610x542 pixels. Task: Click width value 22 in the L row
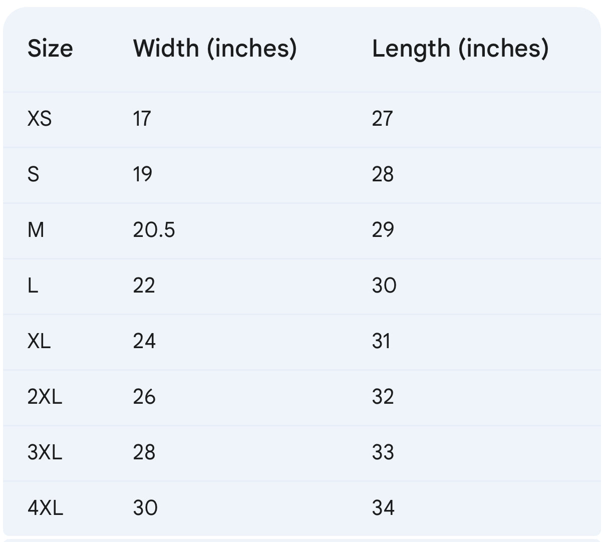pyautogui.click(x=144, y=286)
